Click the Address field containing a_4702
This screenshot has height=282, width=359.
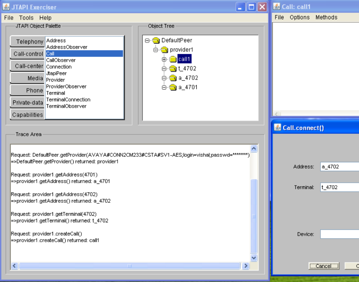339,167
